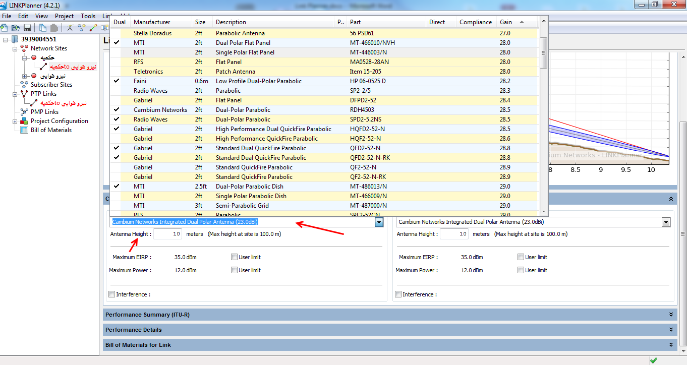Viewport: 687px width, 365px height.
Task: Click the antenna list scroll-down arrow
Action: (543, 212)
